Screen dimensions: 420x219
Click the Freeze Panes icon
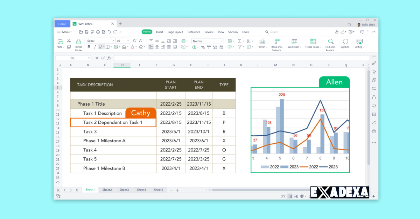click(x=312, y=40)
